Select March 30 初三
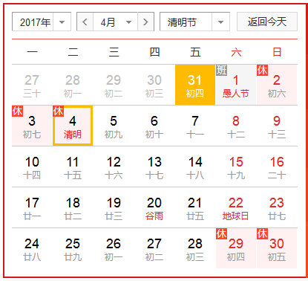The width and height of the screenshot is (308, 281). pos(154,85)
